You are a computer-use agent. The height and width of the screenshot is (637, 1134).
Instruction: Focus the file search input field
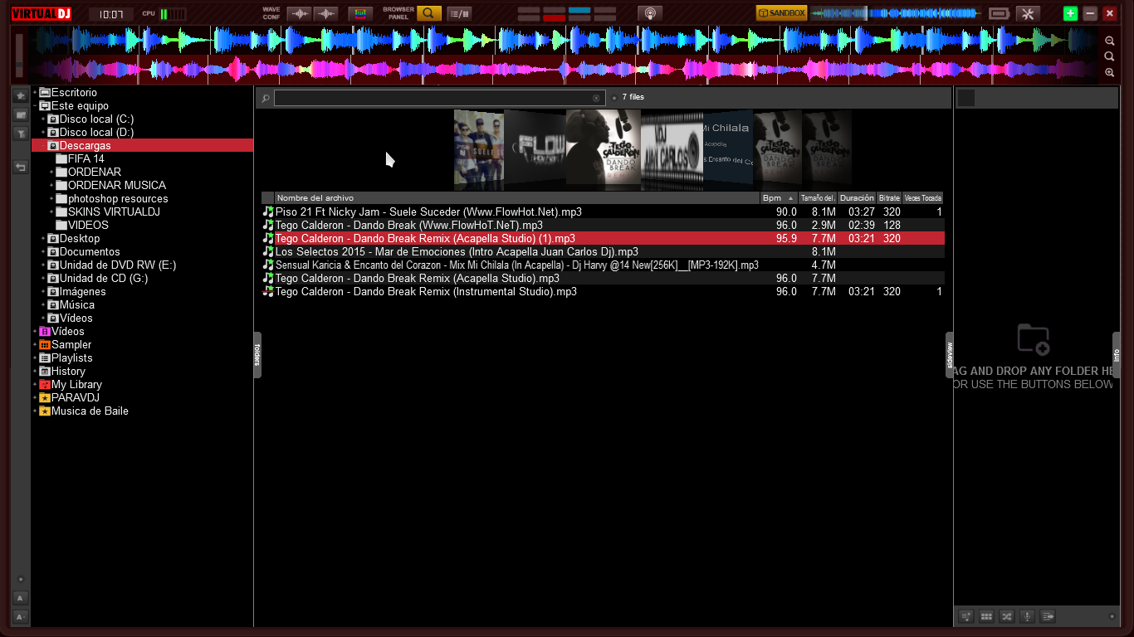coord(439,98)
